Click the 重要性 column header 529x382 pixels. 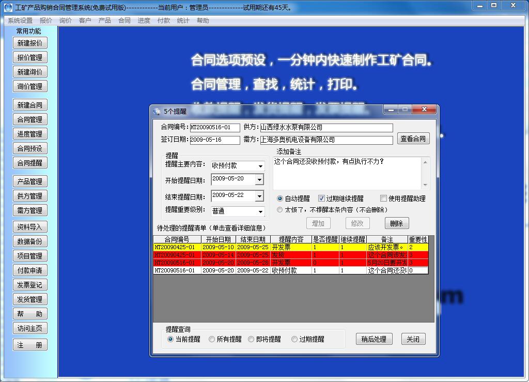[x=418, y=240]
